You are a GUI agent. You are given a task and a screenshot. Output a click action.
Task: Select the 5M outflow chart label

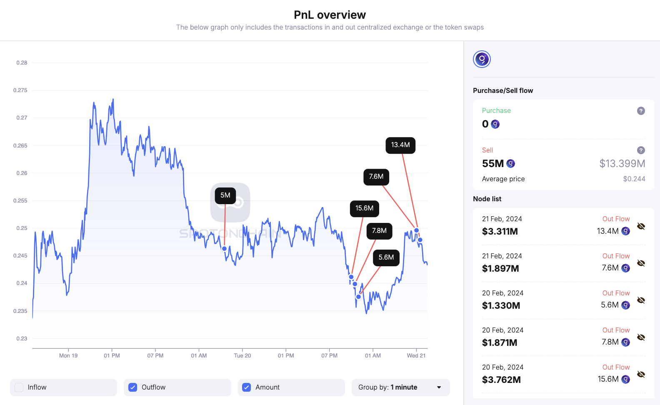[225, 195]
